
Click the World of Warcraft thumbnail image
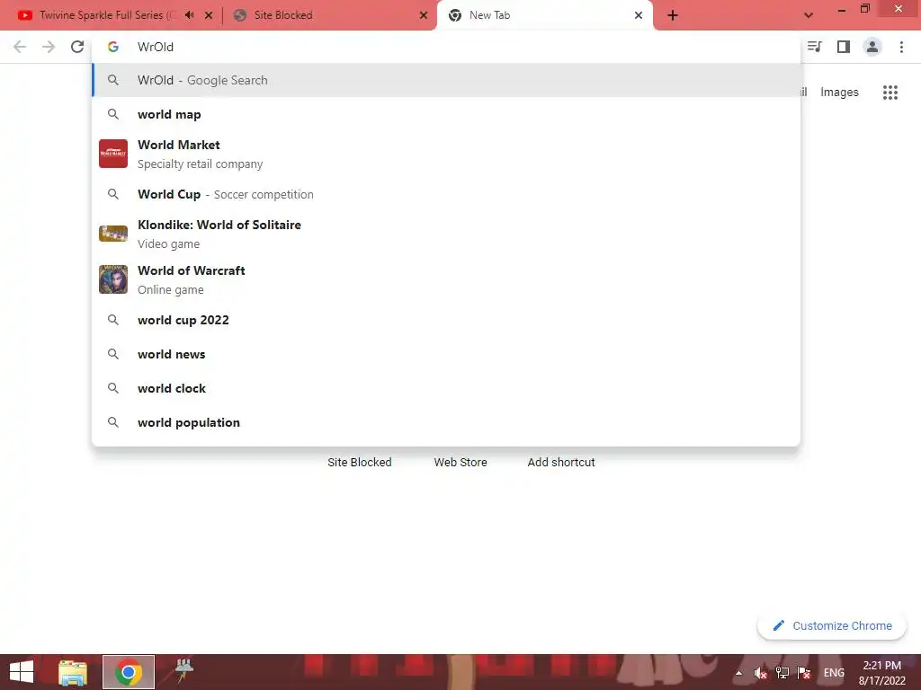tap(113, 279)
